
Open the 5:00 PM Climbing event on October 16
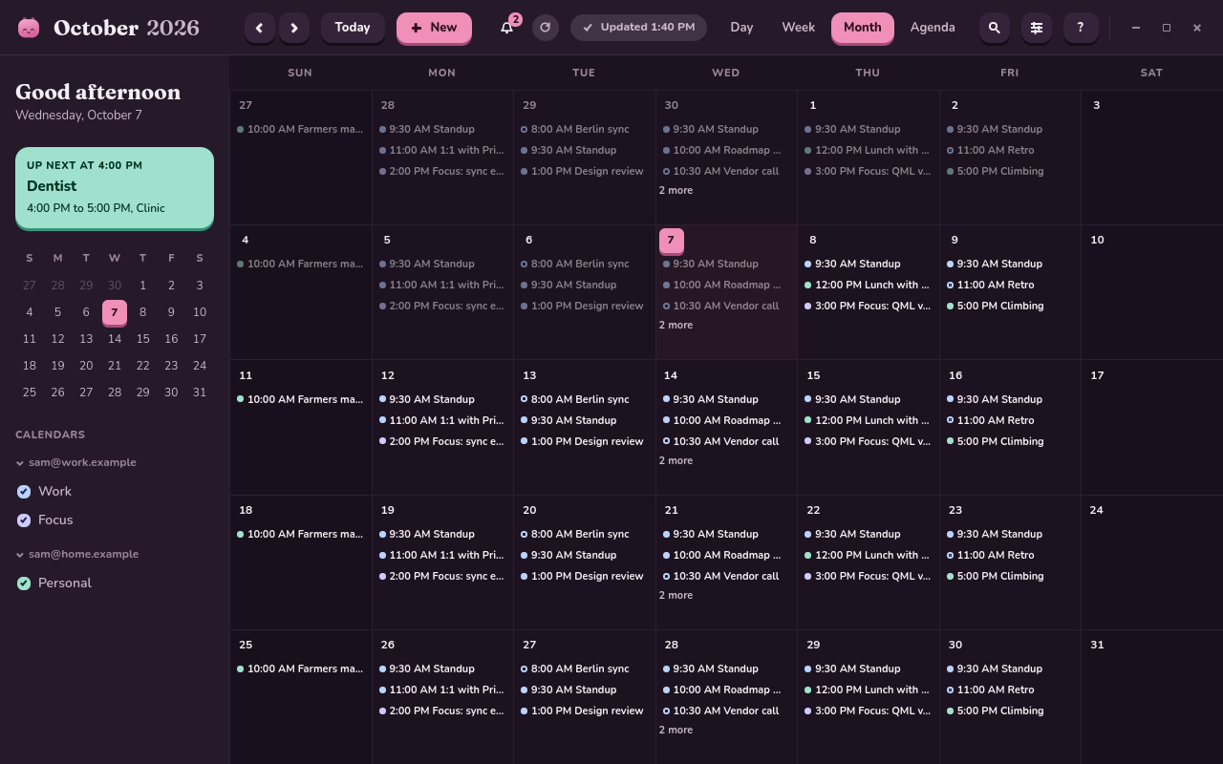pyautogui.click(x=1011, y=441)
